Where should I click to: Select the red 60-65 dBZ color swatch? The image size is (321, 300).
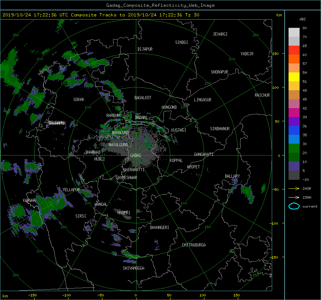pyautogui.click(x=294, y=50)
